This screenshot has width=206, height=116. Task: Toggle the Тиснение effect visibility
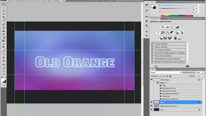tap(161, 96)
